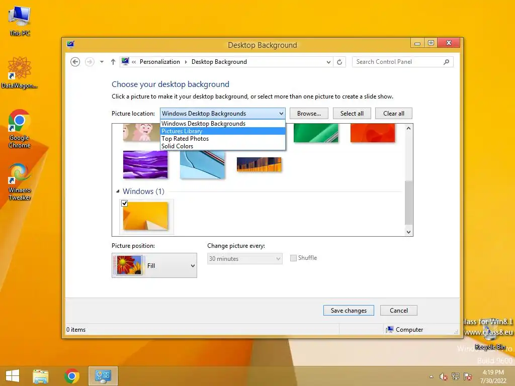Open This PC desktop icon
Screen dimensions: 515x386
pos(20,21)
